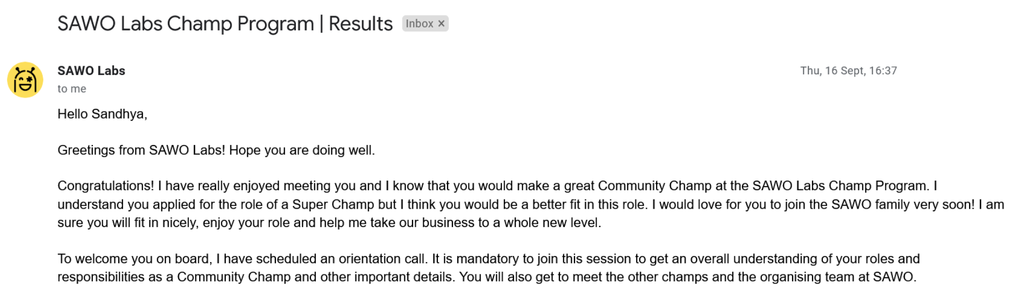
Task: Click the email subject "SAWO Labs Champ Program | Results"
Action: coord(225,24)
